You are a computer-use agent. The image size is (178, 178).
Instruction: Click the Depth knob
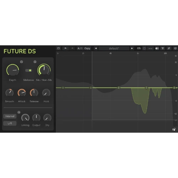[x=12, y=70]
